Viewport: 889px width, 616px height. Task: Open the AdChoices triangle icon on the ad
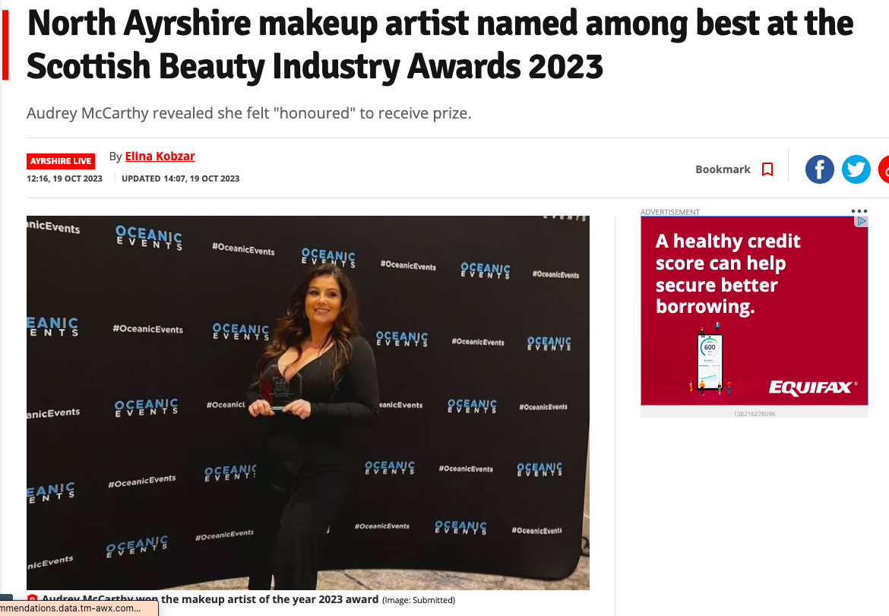pos(861,221)
